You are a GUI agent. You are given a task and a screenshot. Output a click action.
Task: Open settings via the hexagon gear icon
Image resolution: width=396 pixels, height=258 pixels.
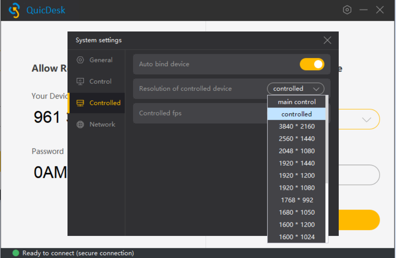(347, 10)
